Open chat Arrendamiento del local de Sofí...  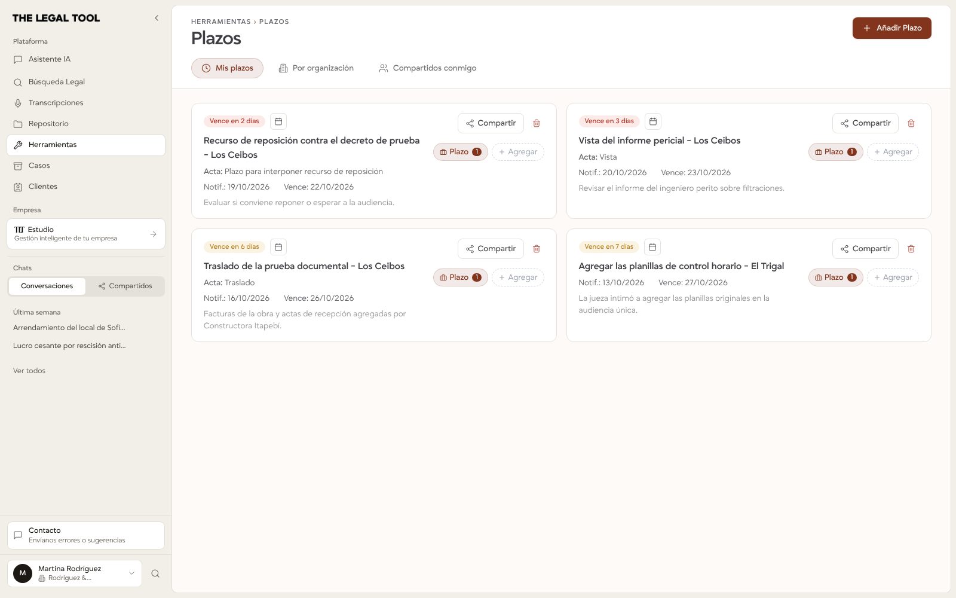(69, 328)
